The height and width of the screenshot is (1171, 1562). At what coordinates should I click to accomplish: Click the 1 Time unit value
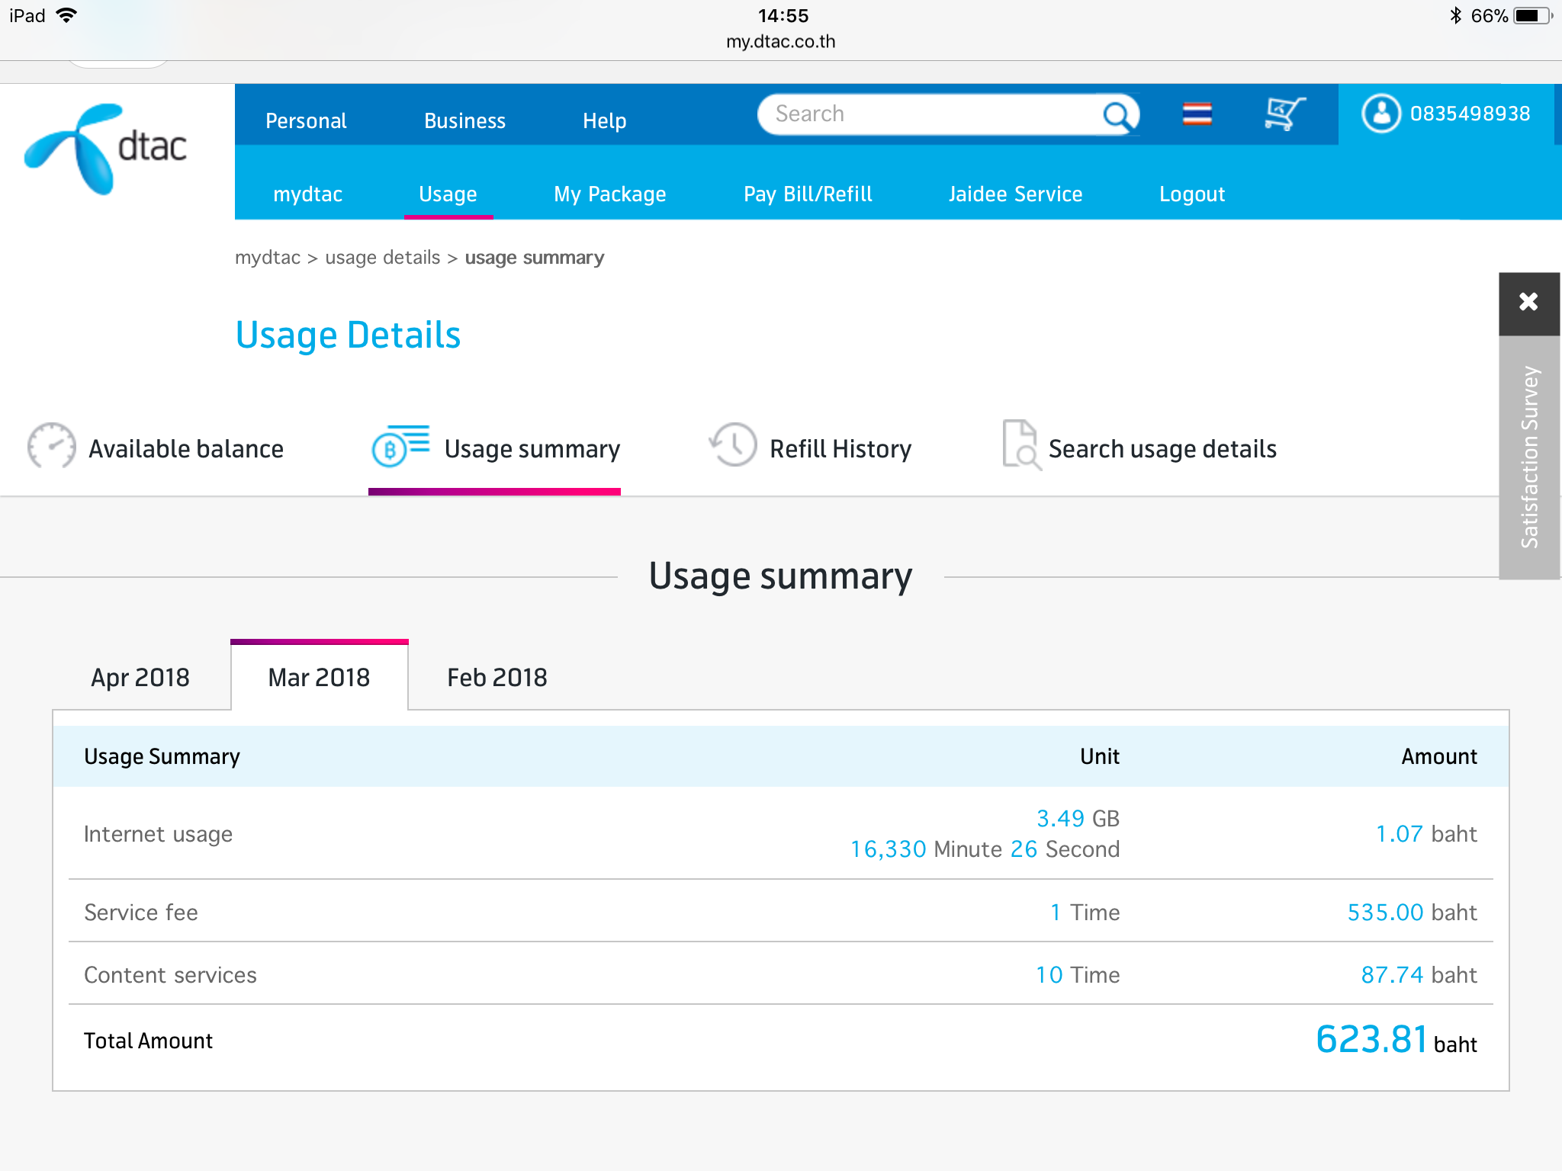click(x=1085, y=913)
